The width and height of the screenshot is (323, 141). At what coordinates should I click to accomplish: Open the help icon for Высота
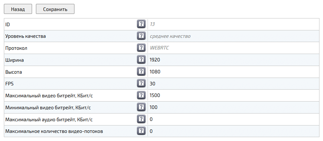click(141, 71)
